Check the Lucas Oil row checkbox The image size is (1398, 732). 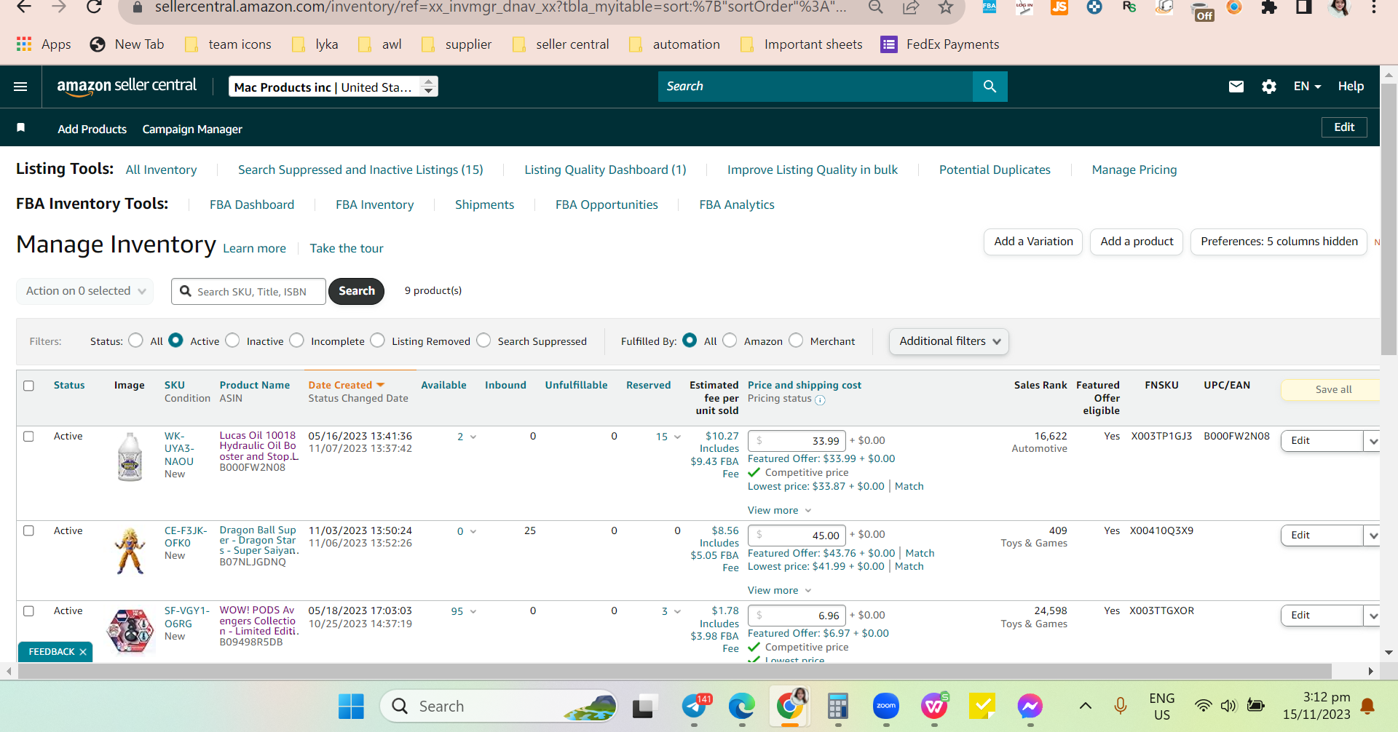click(x=28, y=437)
